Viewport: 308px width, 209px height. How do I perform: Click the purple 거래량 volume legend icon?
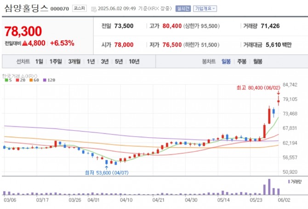[x=289, y=182]
